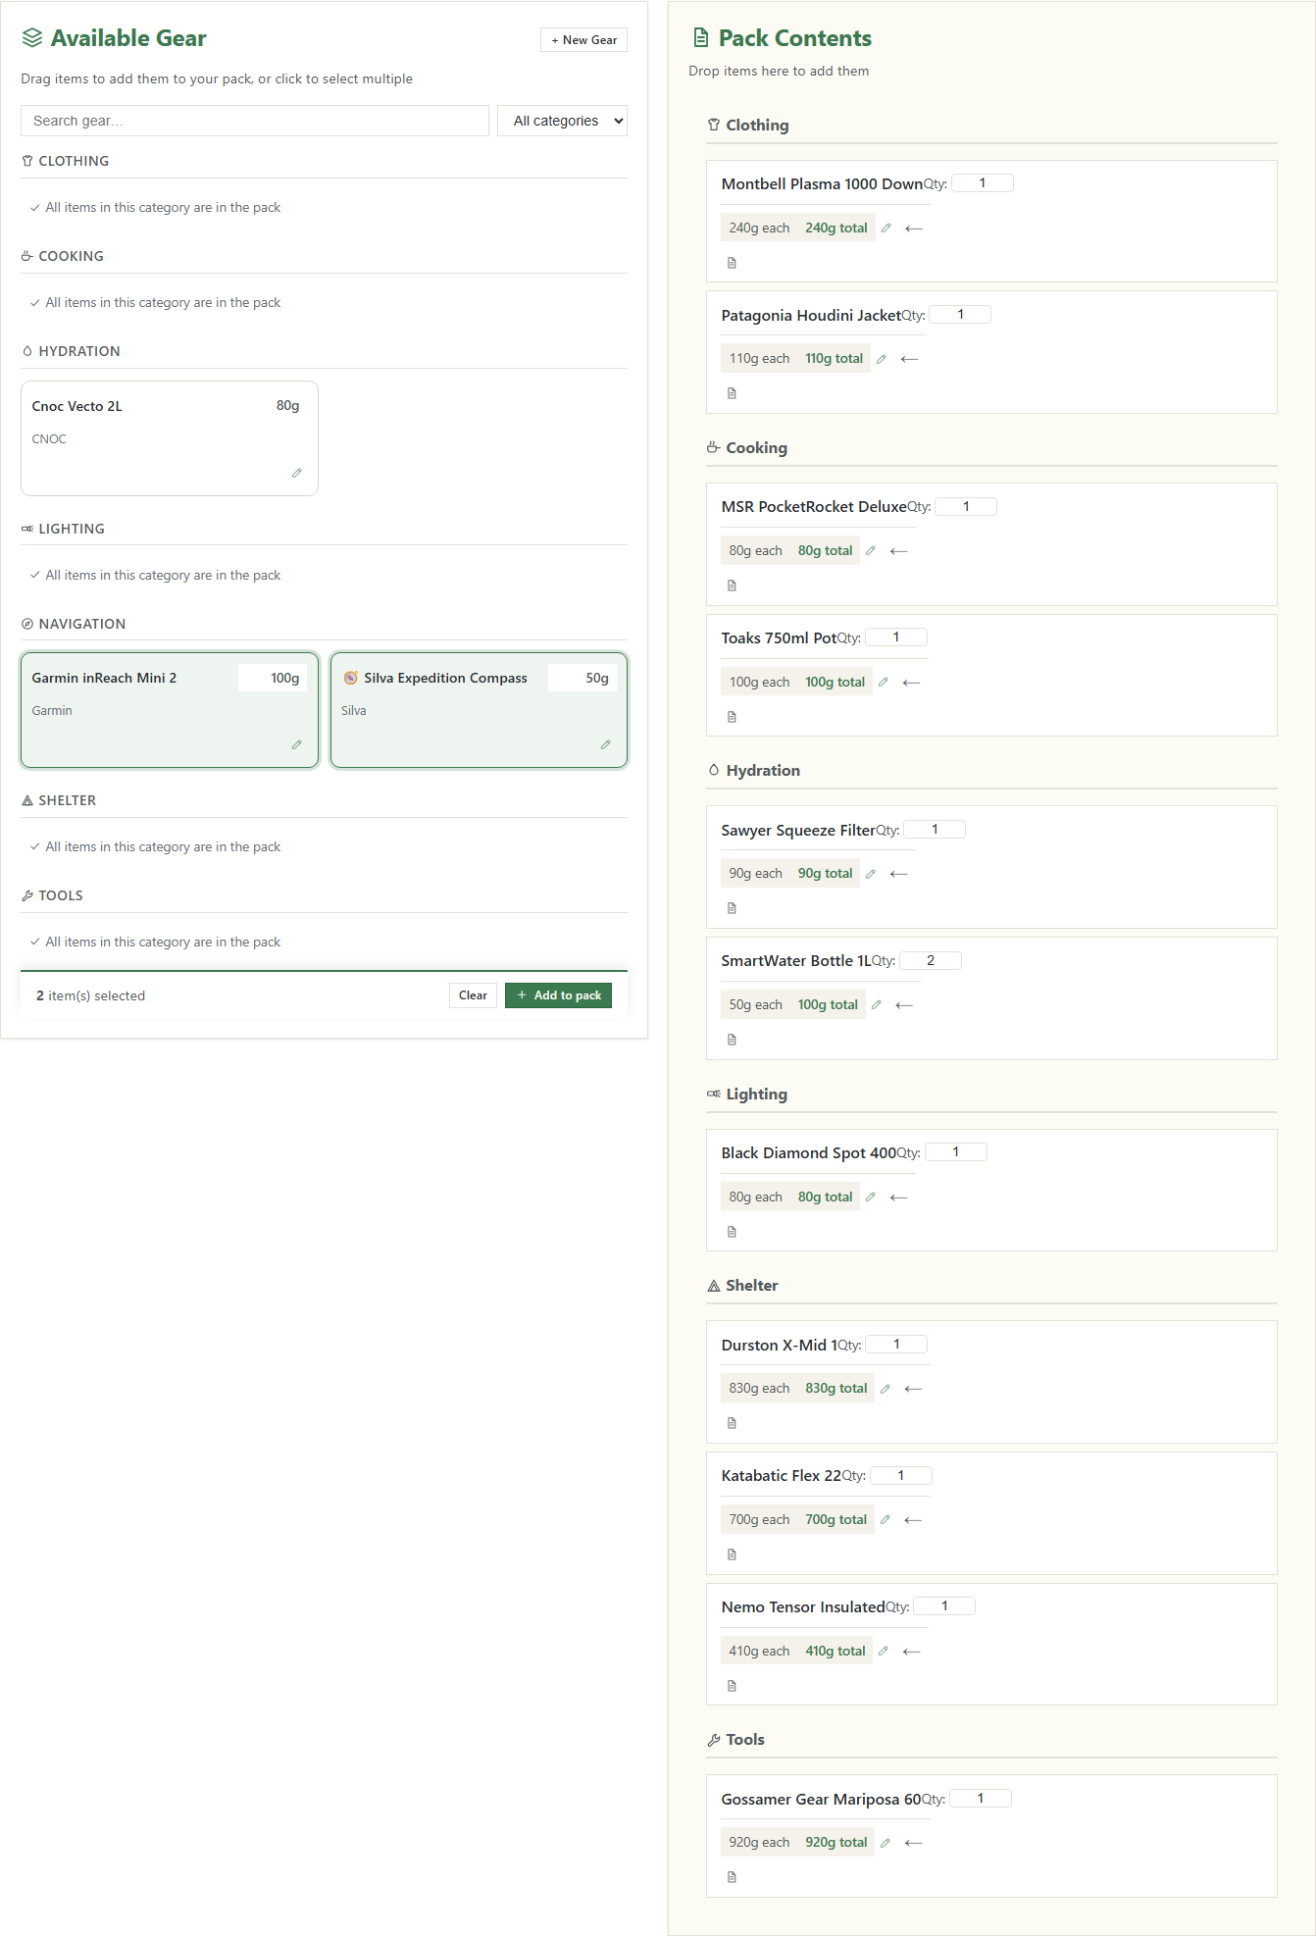Remove Patagonia Houdini Jacket from the pack
The image size is (1316, 1936).
click(x=909, y=359)
